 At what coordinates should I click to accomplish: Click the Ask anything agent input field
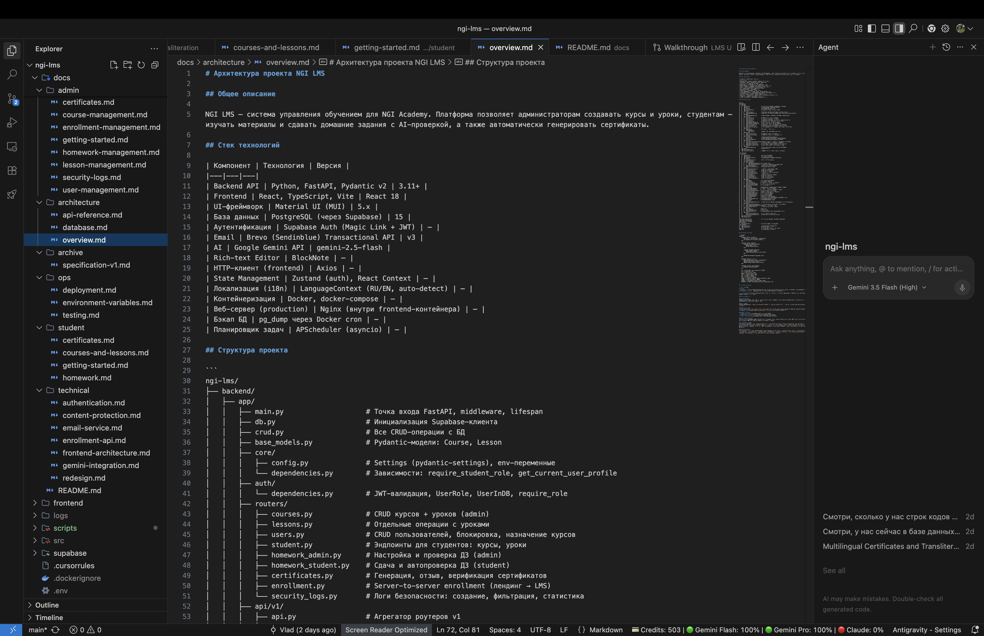[x=897, y=269]
